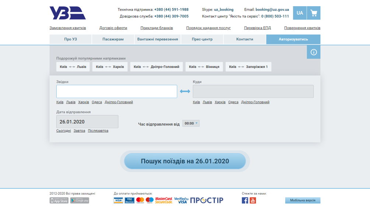Image resolution: width=370 pixels, height=207 pixels.
Task: Set date with the Сьогодні link
Action: point(63,131)
